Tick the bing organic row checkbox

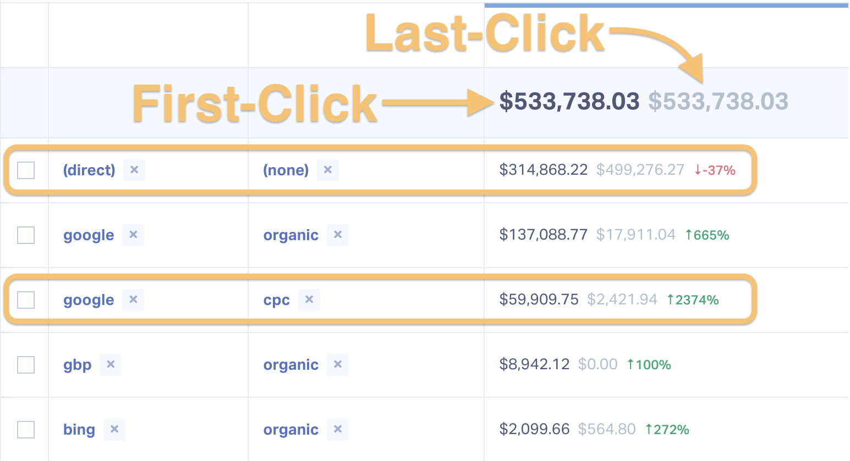click(x=26, y=430)
